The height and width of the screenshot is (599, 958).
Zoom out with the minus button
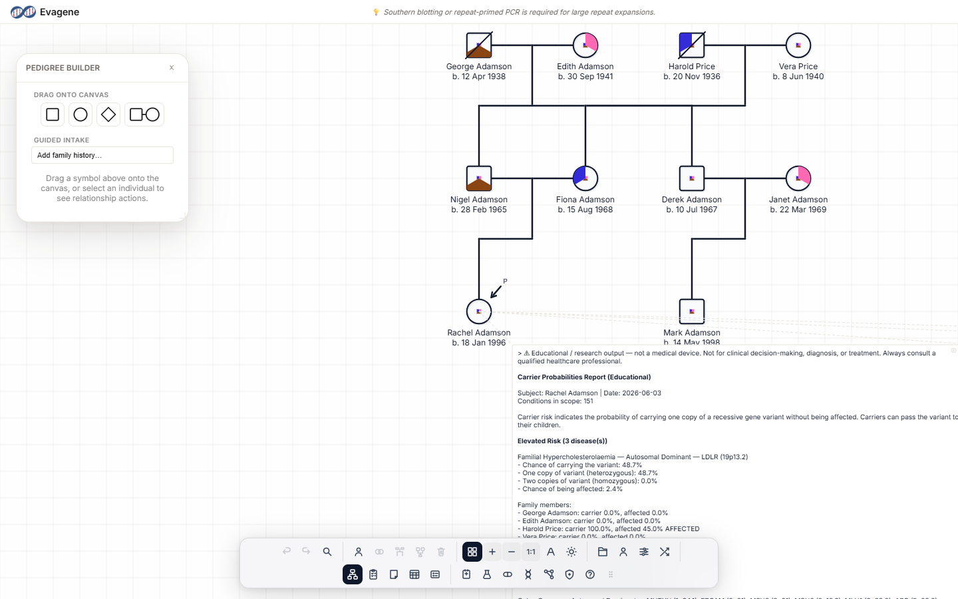pyautogui.click(x=512, y=552)
